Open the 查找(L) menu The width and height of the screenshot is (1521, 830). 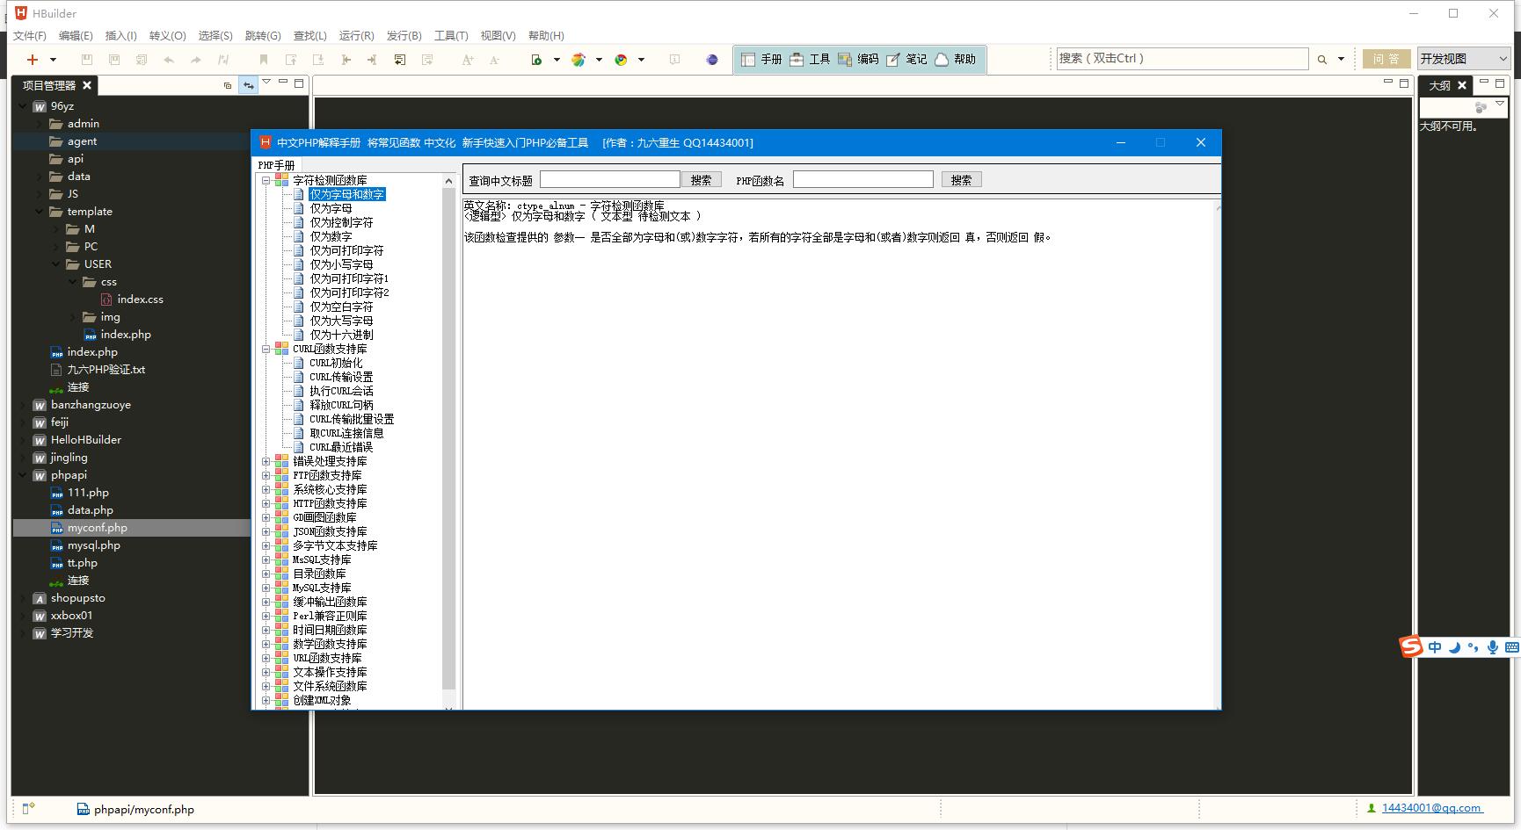[309, 36]
